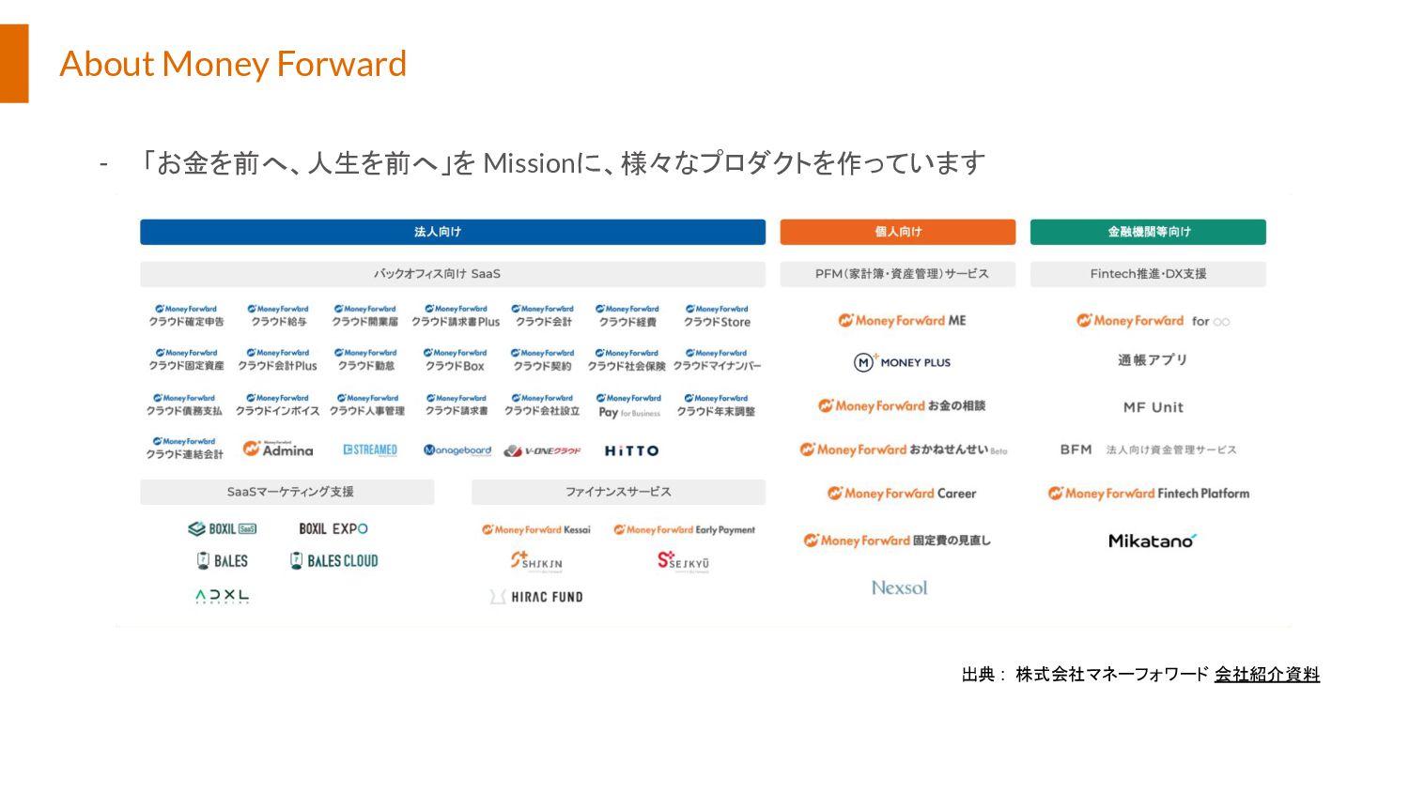Select the Fintech推進・DX支援 section label
Screen dimensions: 1409x792
pos(1148,274)
